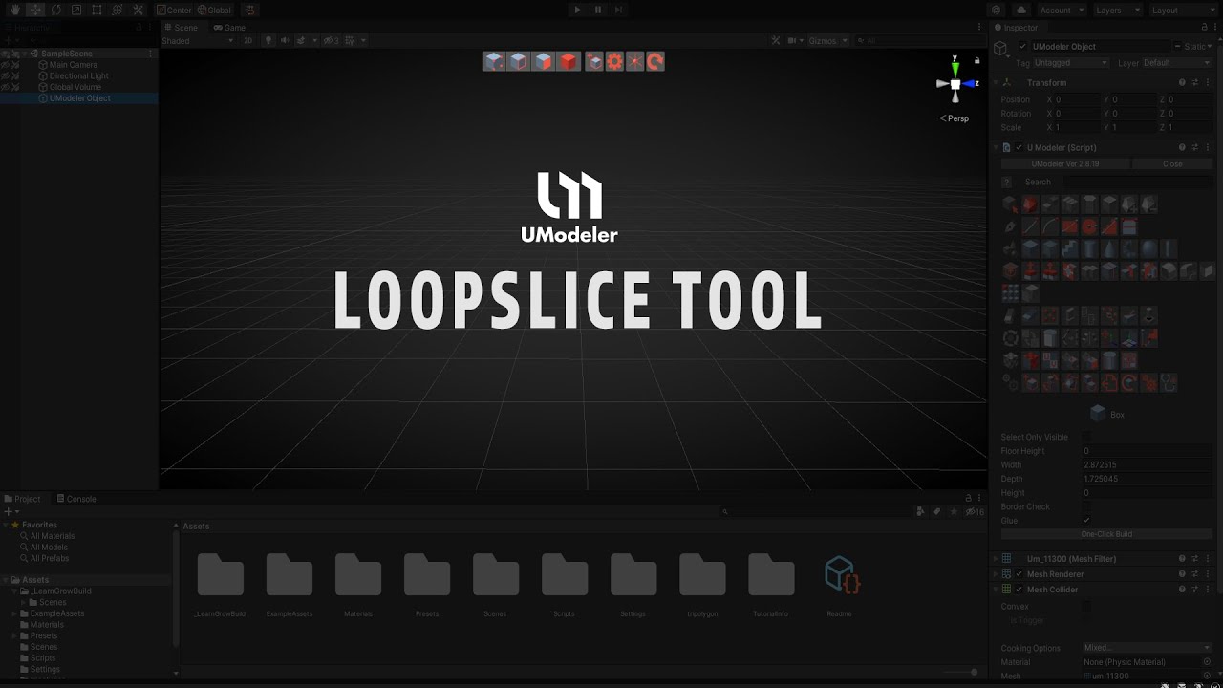1223x688 pixels.
Task: Toggle the Glue checkbox
Action: coord(1086,521)
